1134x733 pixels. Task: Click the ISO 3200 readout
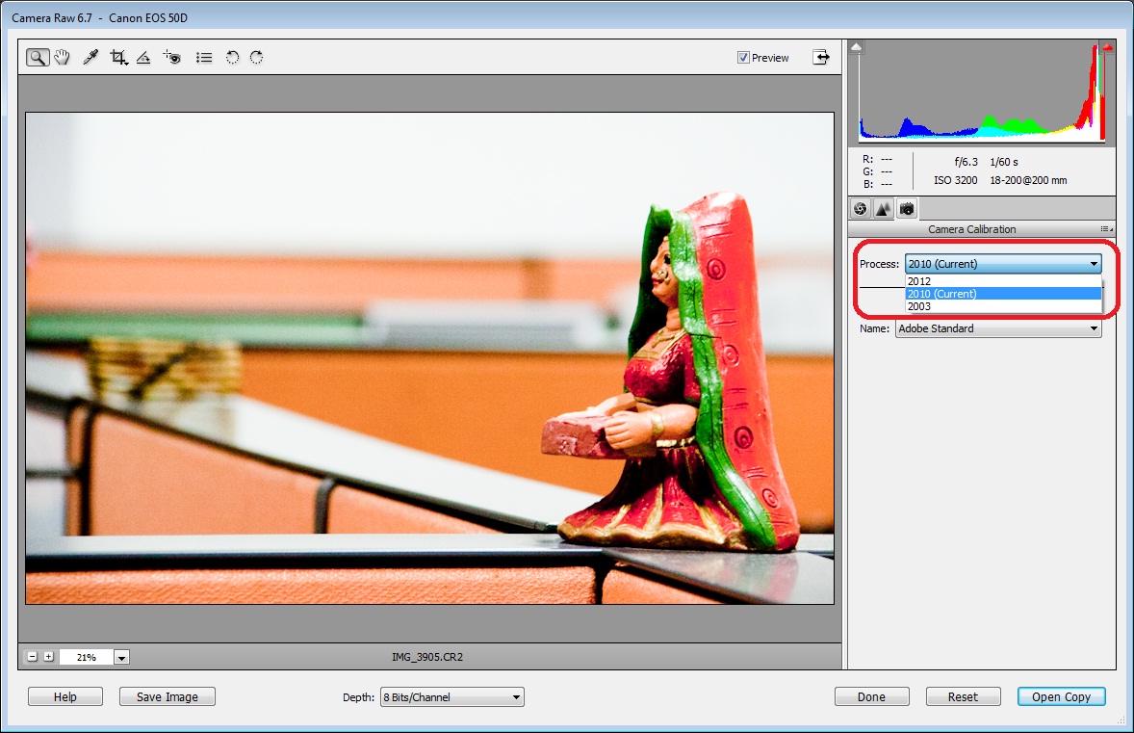(x=955, y=180)
